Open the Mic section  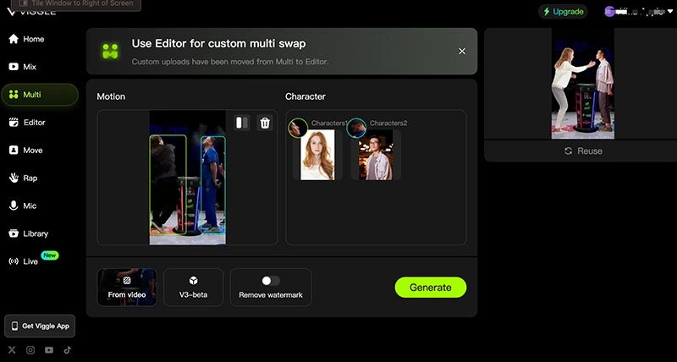(x=23, y=206)
